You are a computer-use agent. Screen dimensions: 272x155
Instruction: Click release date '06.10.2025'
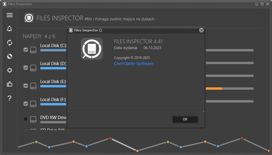coord(152,48)
